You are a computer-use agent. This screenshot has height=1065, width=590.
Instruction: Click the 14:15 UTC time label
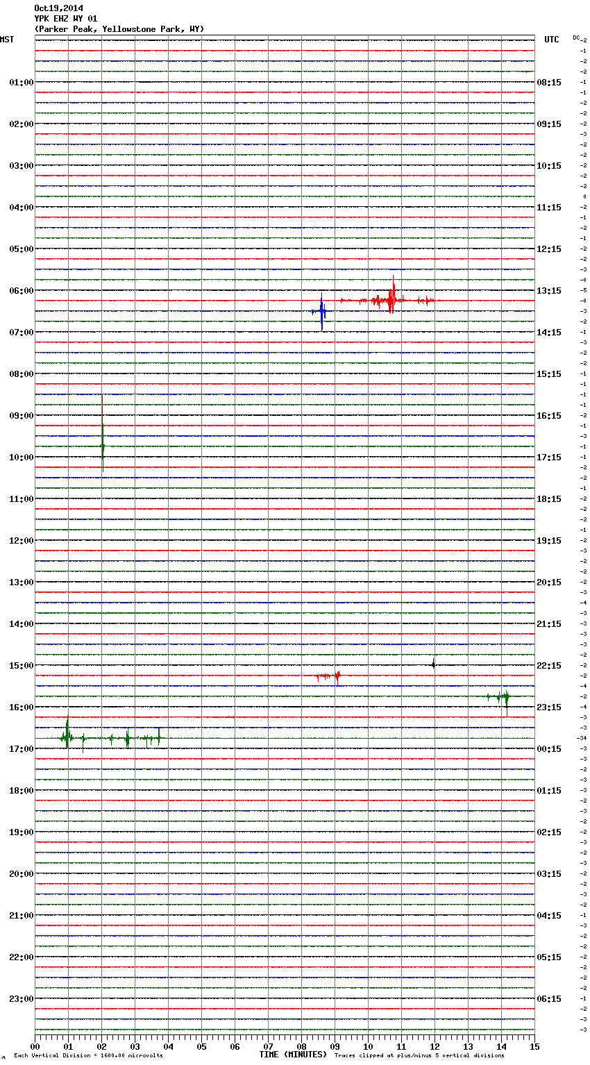coord(549,333)
